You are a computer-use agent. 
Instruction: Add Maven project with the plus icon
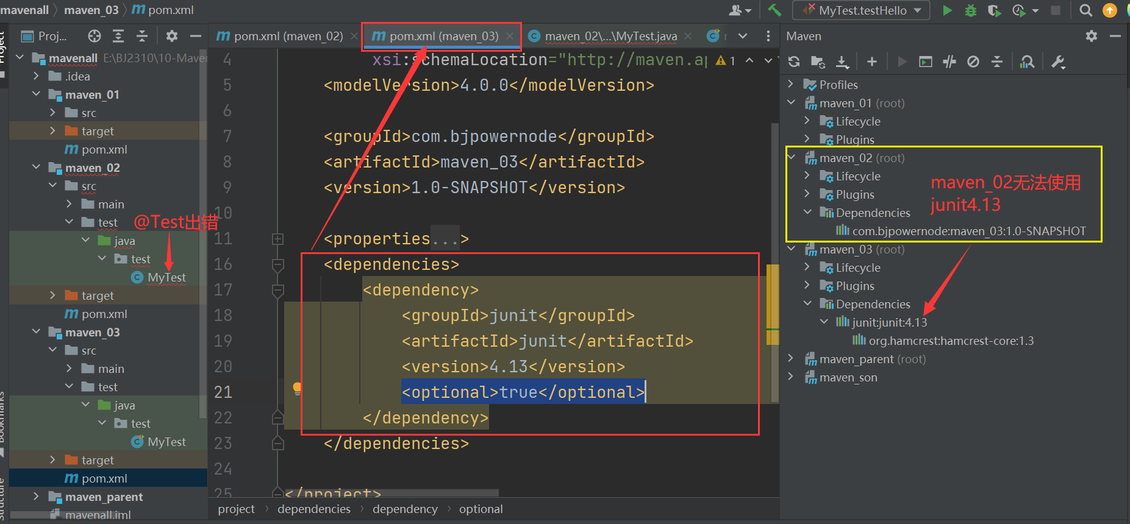872,62
